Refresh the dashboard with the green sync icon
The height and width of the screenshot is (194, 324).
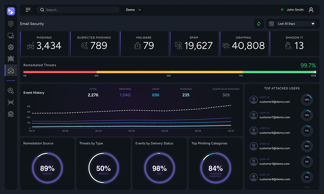pyautogui.click(x=259, y=24)
